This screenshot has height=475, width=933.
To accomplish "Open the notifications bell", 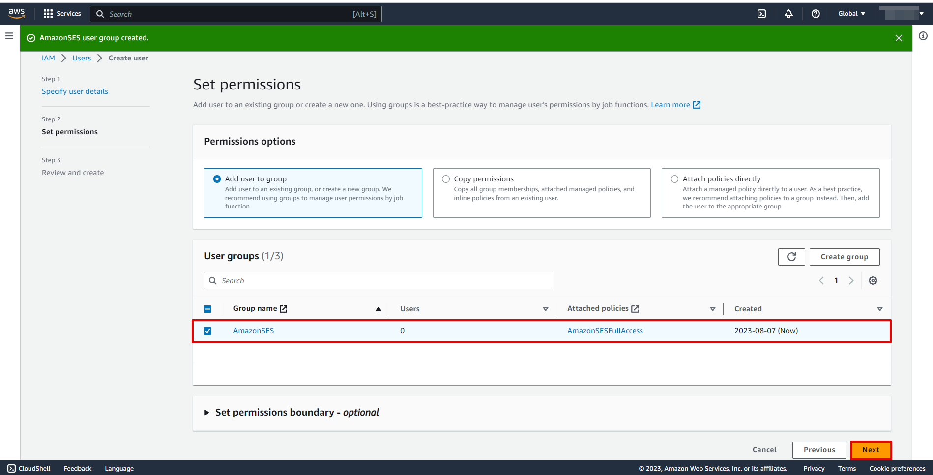I will pyautogui.click(x=788, y=14).
